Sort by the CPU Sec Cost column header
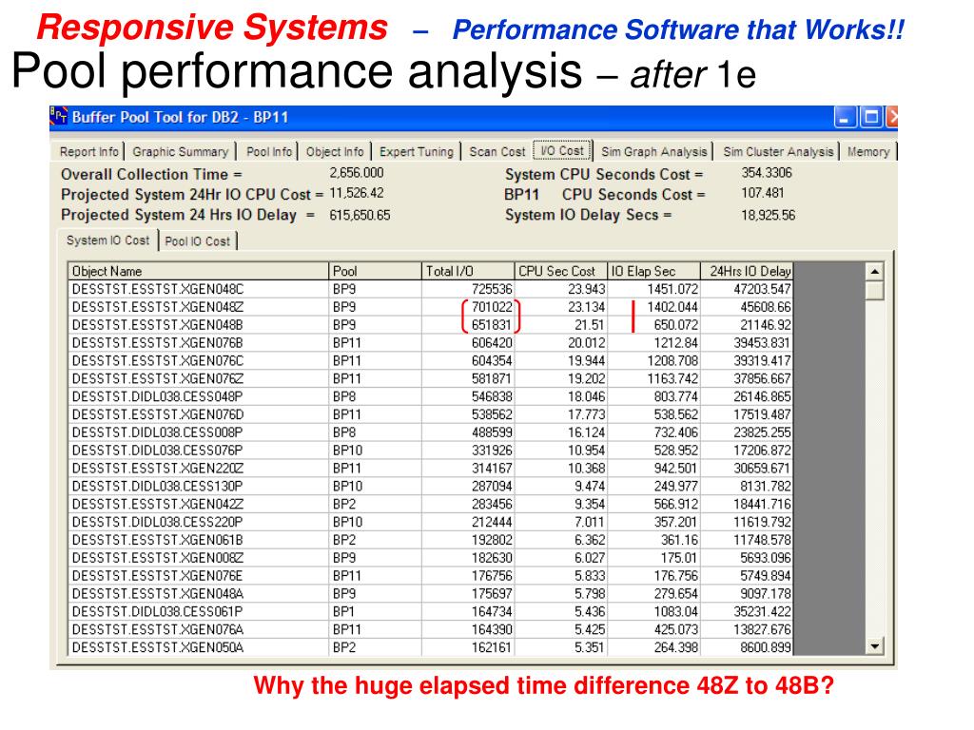Viewport: 974px width, 730px height. click(561, 271)
